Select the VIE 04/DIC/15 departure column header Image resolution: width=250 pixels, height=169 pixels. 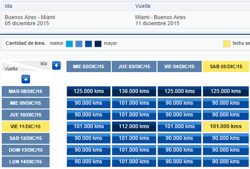(180, 66)
